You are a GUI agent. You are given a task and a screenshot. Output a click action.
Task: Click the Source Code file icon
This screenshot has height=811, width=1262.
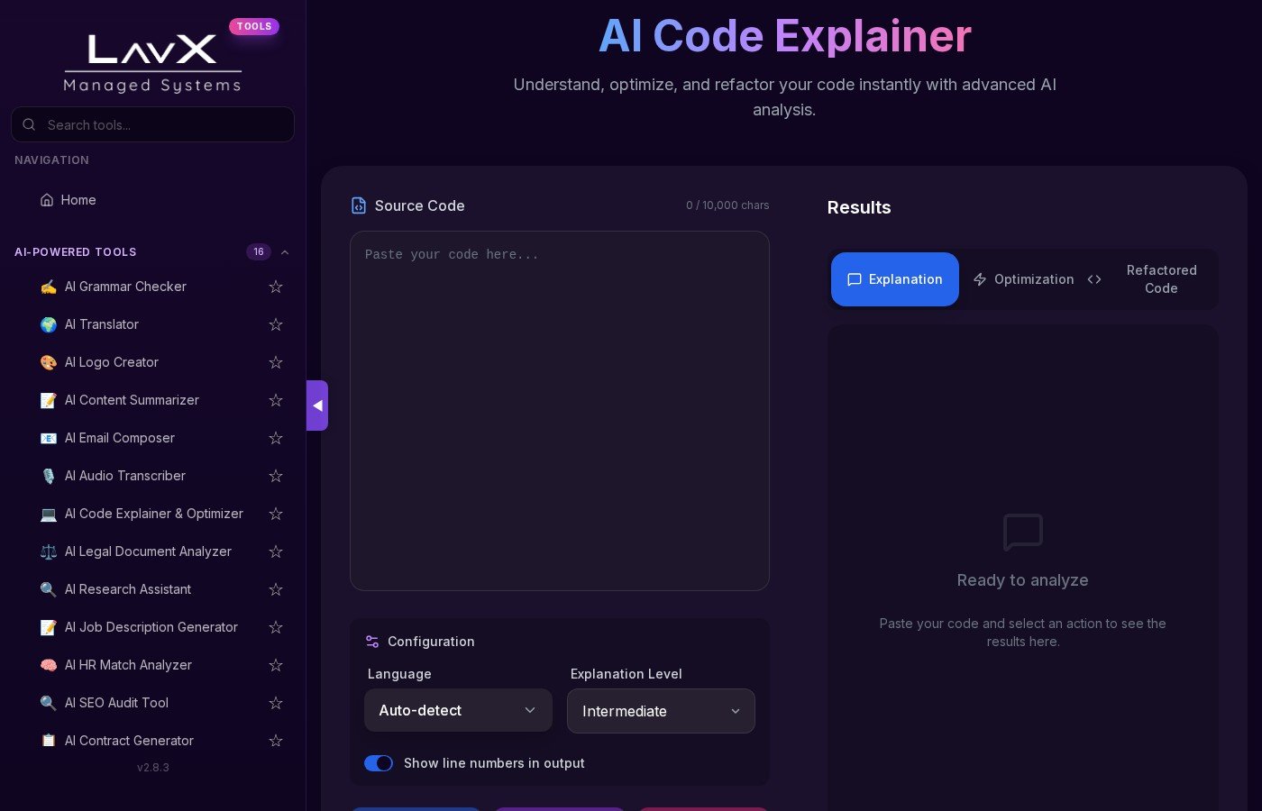tap(359, 205)
